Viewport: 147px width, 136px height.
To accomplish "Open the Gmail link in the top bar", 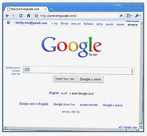I will click(x=64, y=23).
